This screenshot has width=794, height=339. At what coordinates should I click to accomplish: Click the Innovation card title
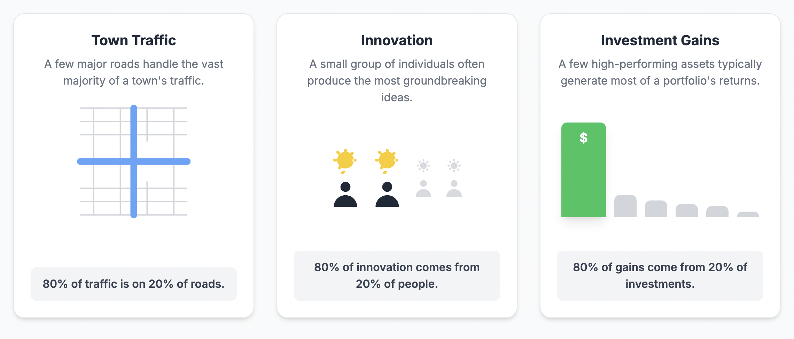click(397, 40)
